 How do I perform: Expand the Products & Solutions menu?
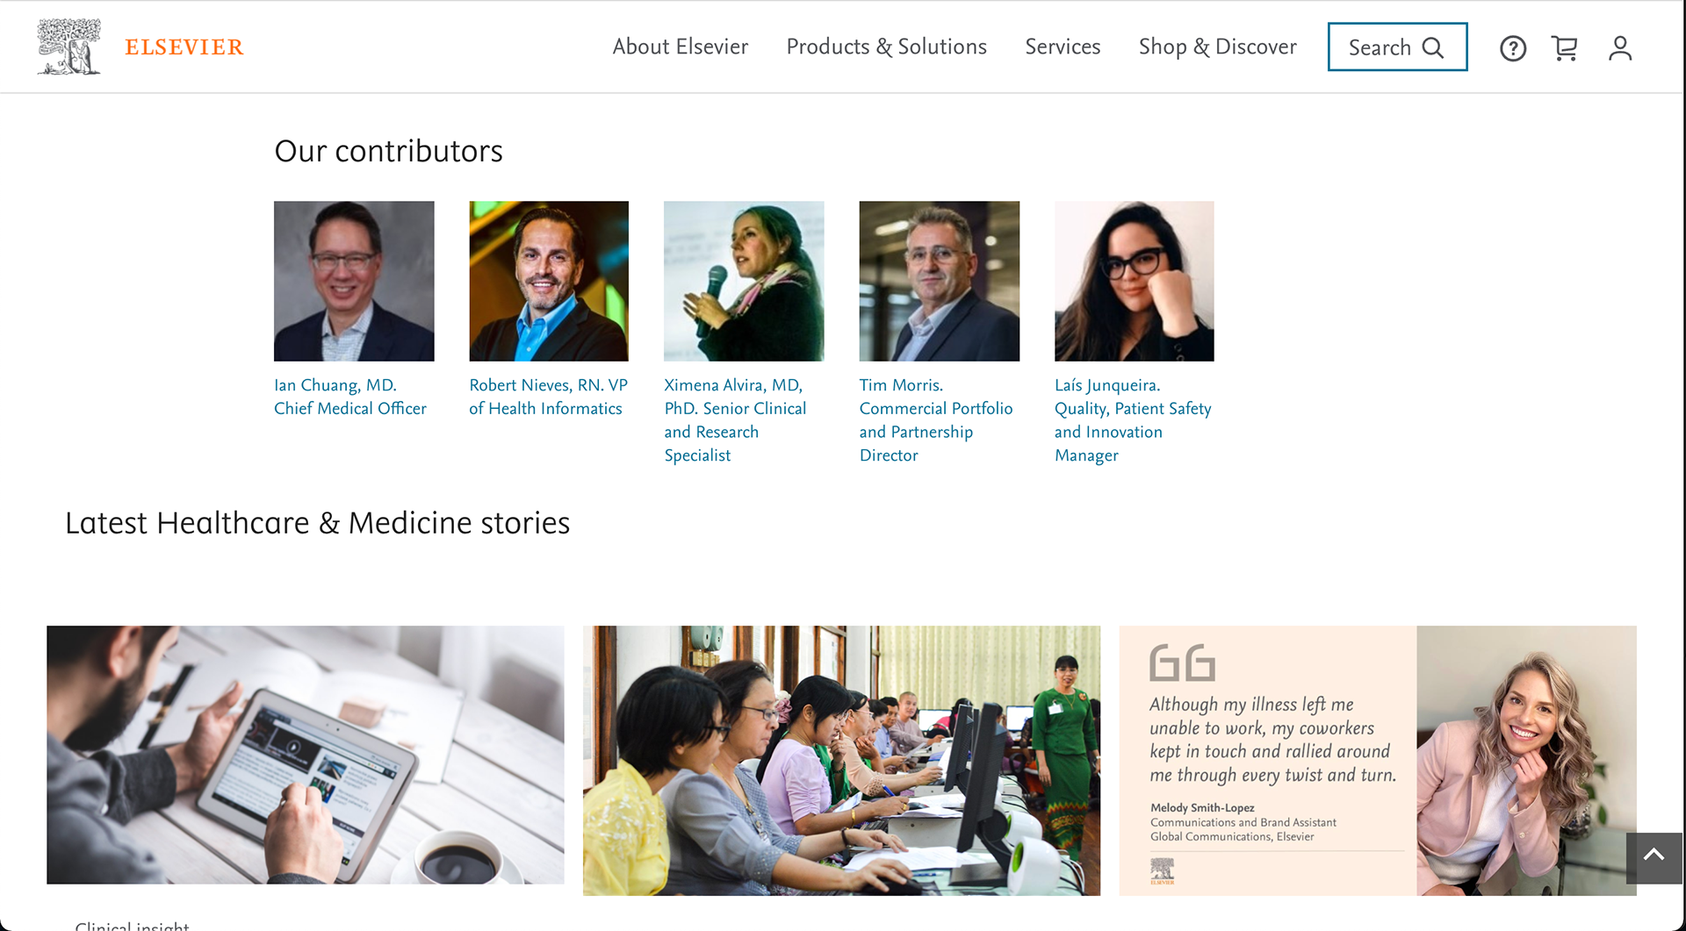886,47
